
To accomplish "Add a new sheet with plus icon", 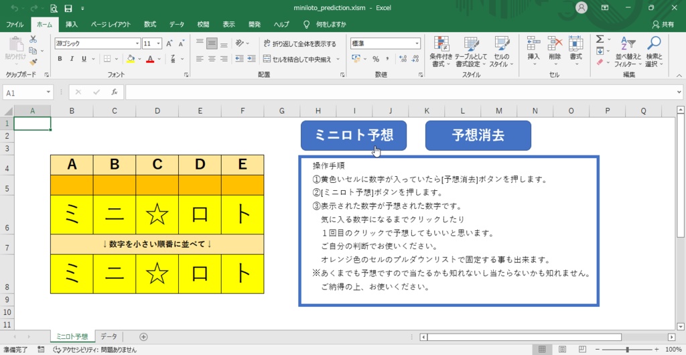I will (143, 337).
